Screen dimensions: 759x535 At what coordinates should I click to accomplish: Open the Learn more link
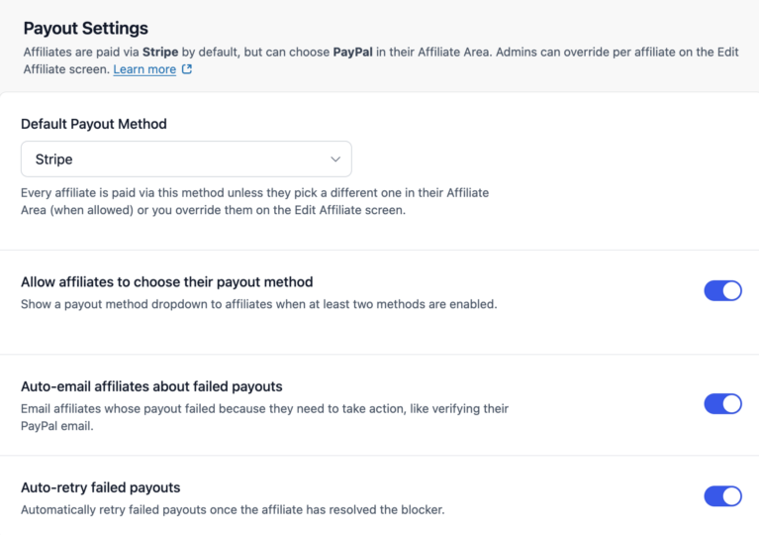144,69
